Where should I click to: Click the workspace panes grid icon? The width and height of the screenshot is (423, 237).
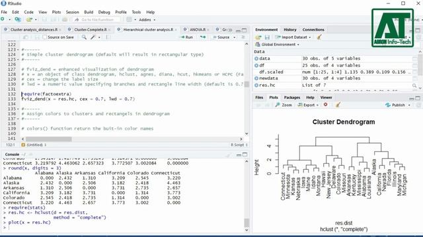[130, 19]
